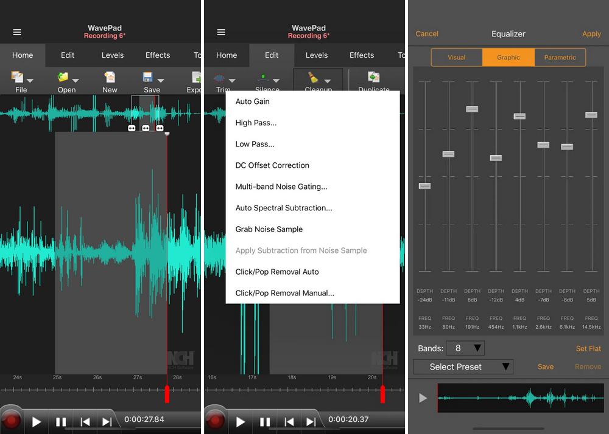
Task: Open Effects tab in middle screen
Action: 362,55
